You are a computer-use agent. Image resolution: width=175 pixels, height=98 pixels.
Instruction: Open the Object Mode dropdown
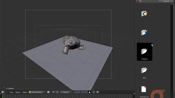coord(37,92)
